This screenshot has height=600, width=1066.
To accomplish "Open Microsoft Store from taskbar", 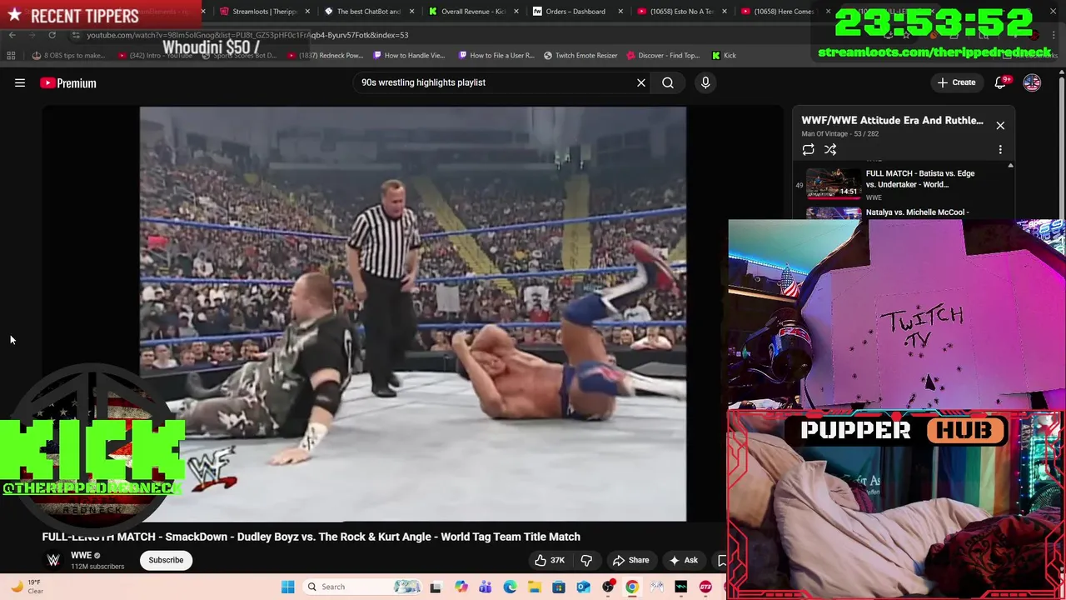I will tap(559, 587).
